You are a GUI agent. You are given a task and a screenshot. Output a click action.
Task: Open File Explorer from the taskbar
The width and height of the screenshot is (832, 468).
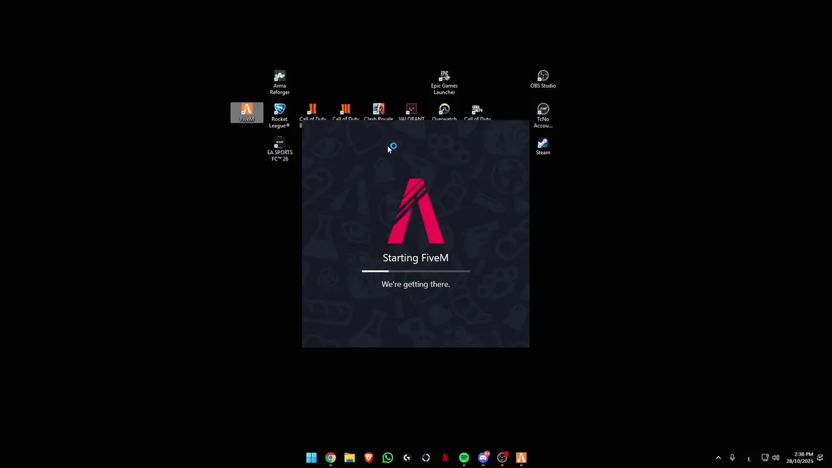350,458
